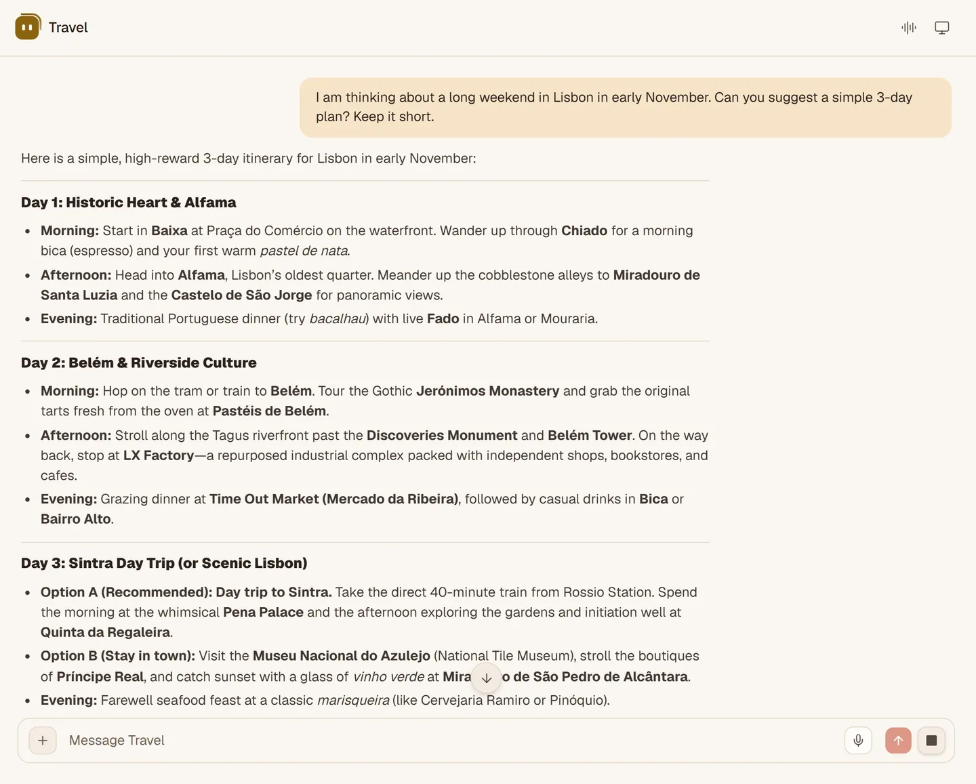Click the Day 1: Historic Heart & Alfama heading
The width and height of the screenshot is (976, 784).
pyautogui.click(x=129, y=203)
